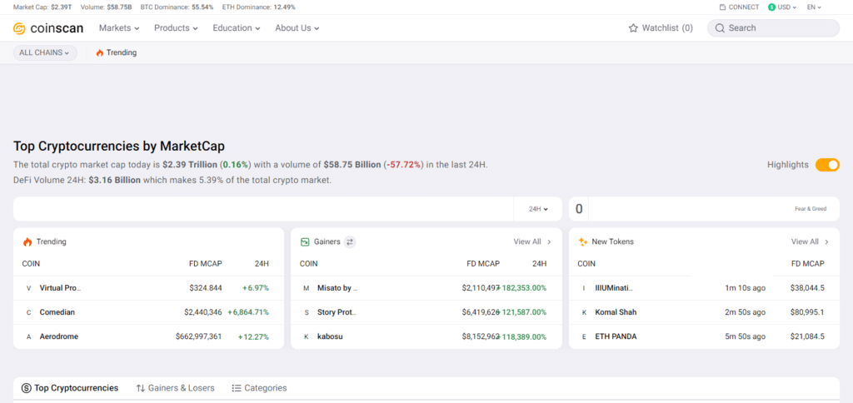Click the search magnifier icon
The height and width of the screenshot is (403, 853).
click(x=720, y=27)
